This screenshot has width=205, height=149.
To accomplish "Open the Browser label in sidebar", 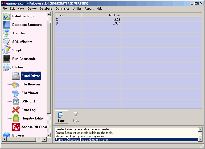I will click(x=18, y=135).
